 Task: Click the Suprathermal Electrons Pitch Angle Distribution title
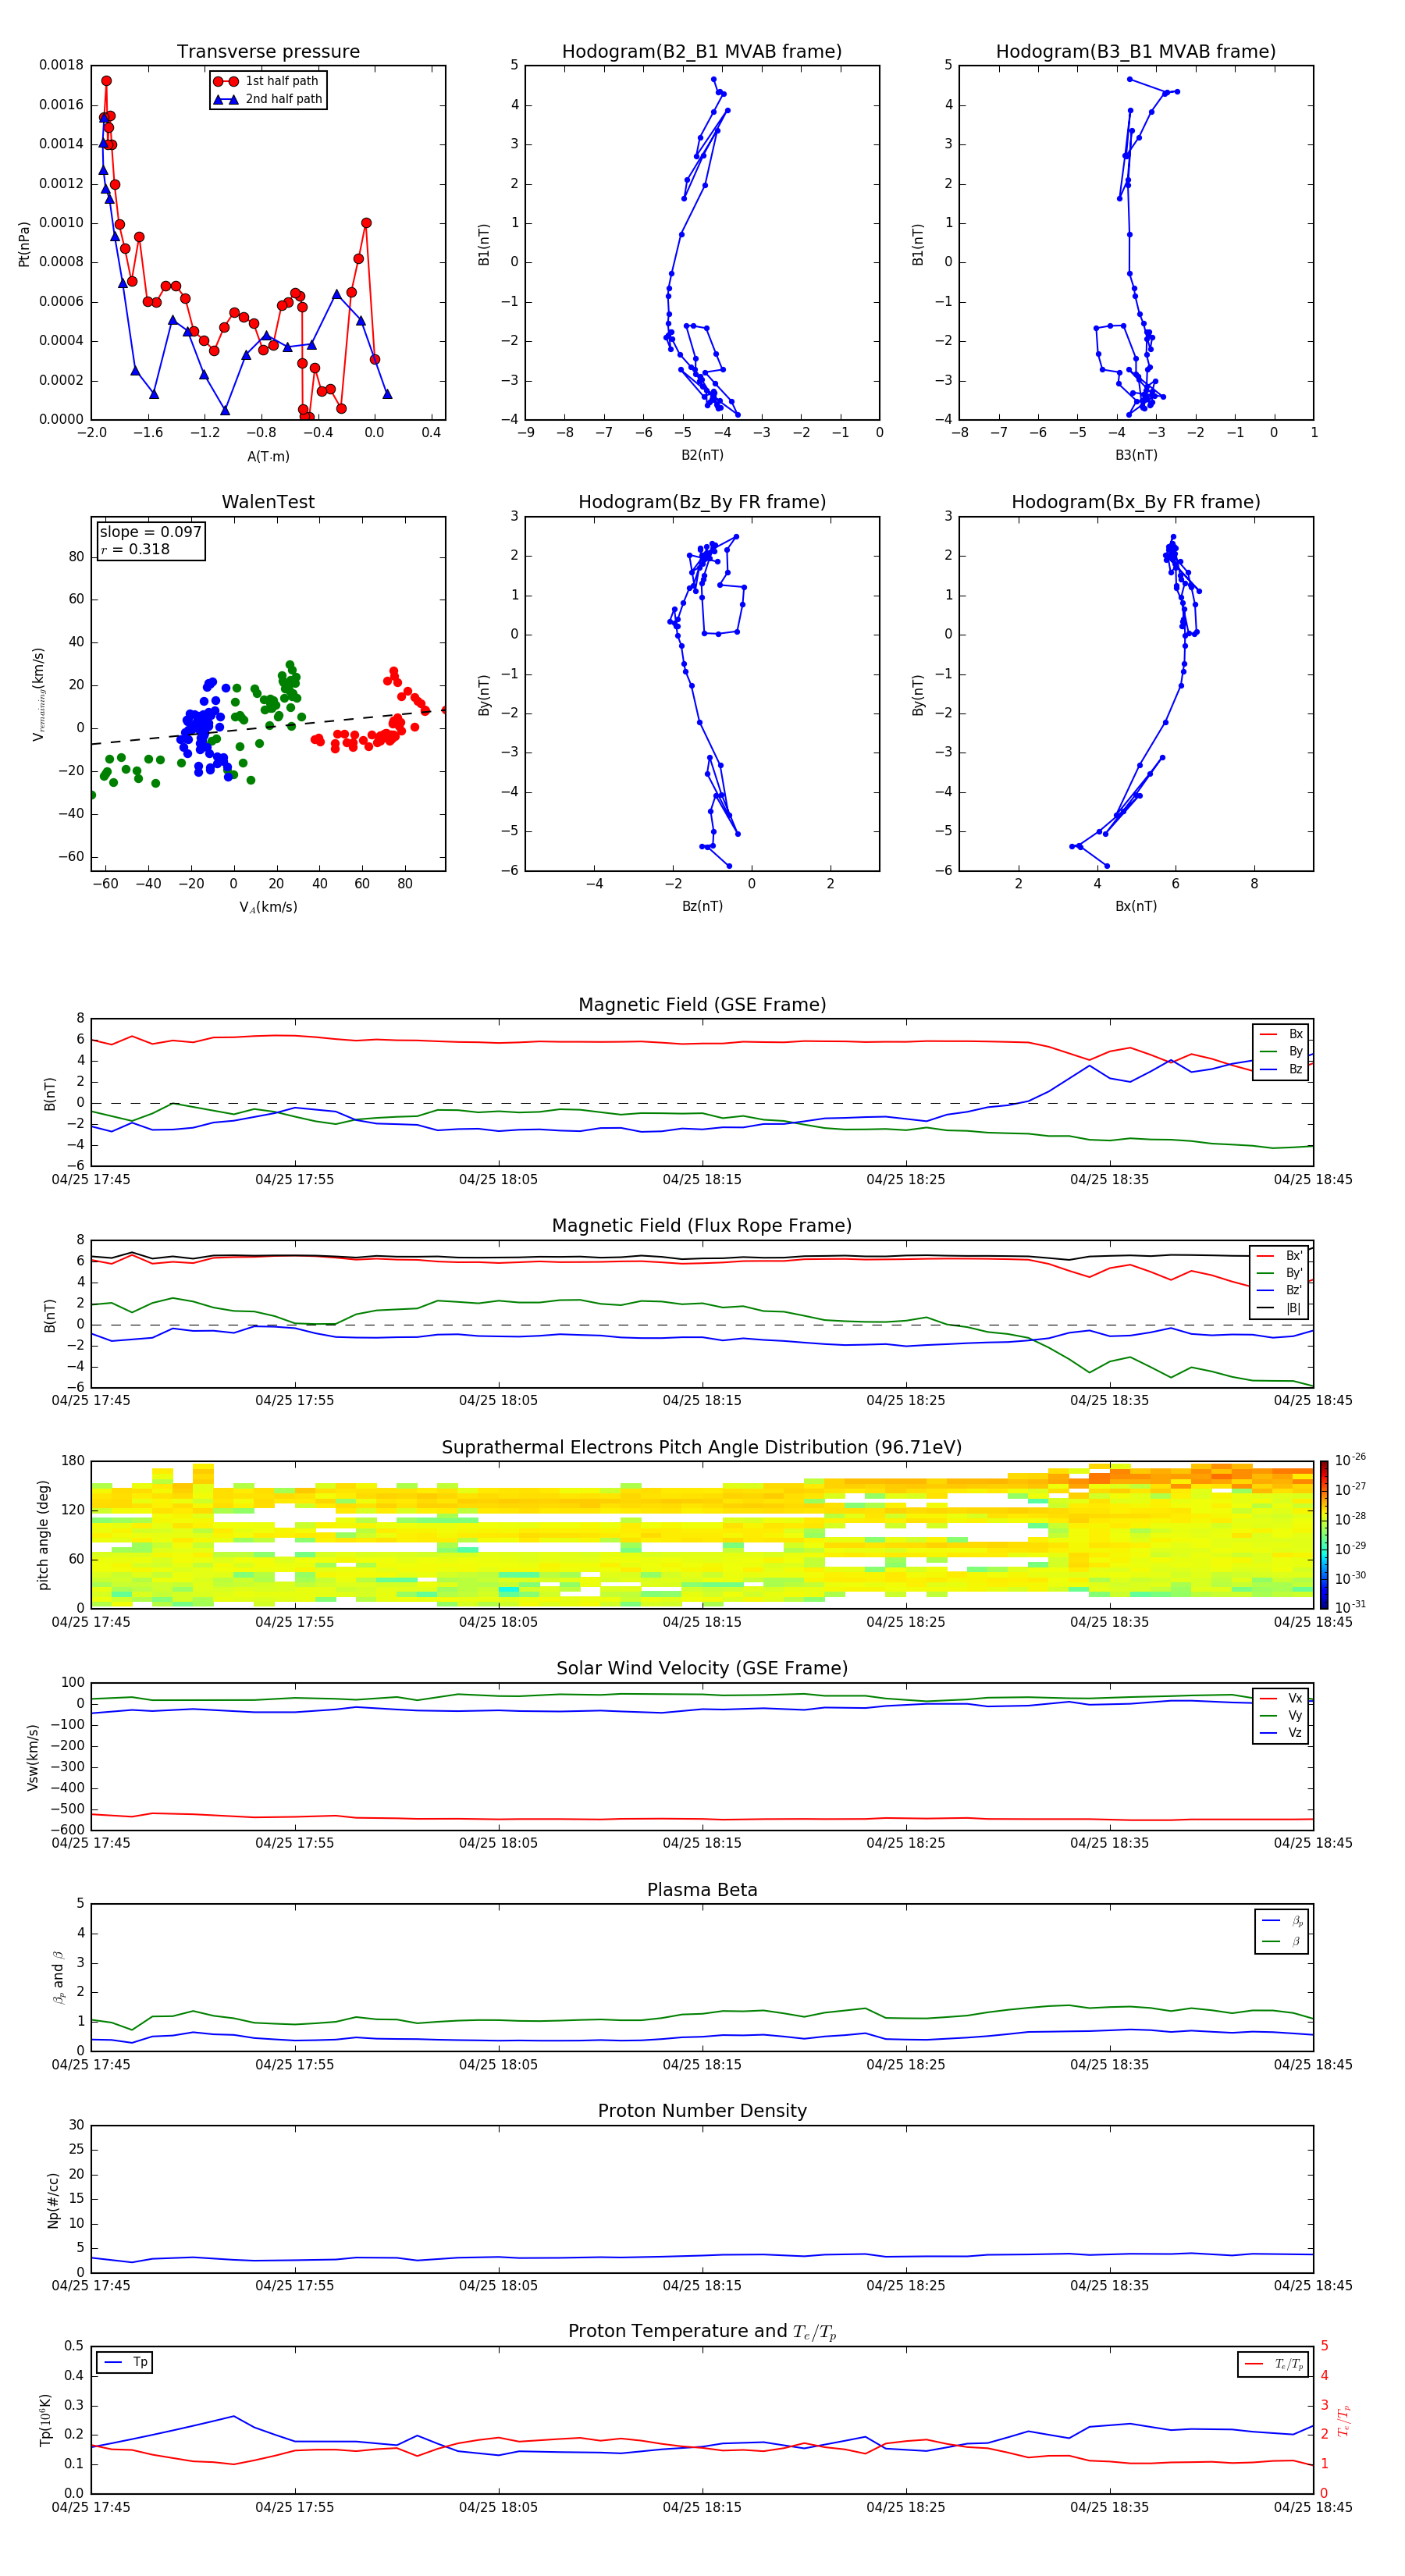point(702,1447)
